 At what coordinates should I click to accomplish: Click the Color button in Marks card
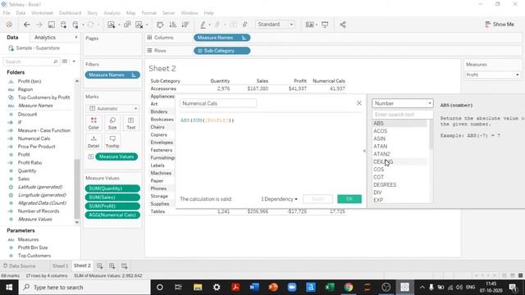click(94, 124)
